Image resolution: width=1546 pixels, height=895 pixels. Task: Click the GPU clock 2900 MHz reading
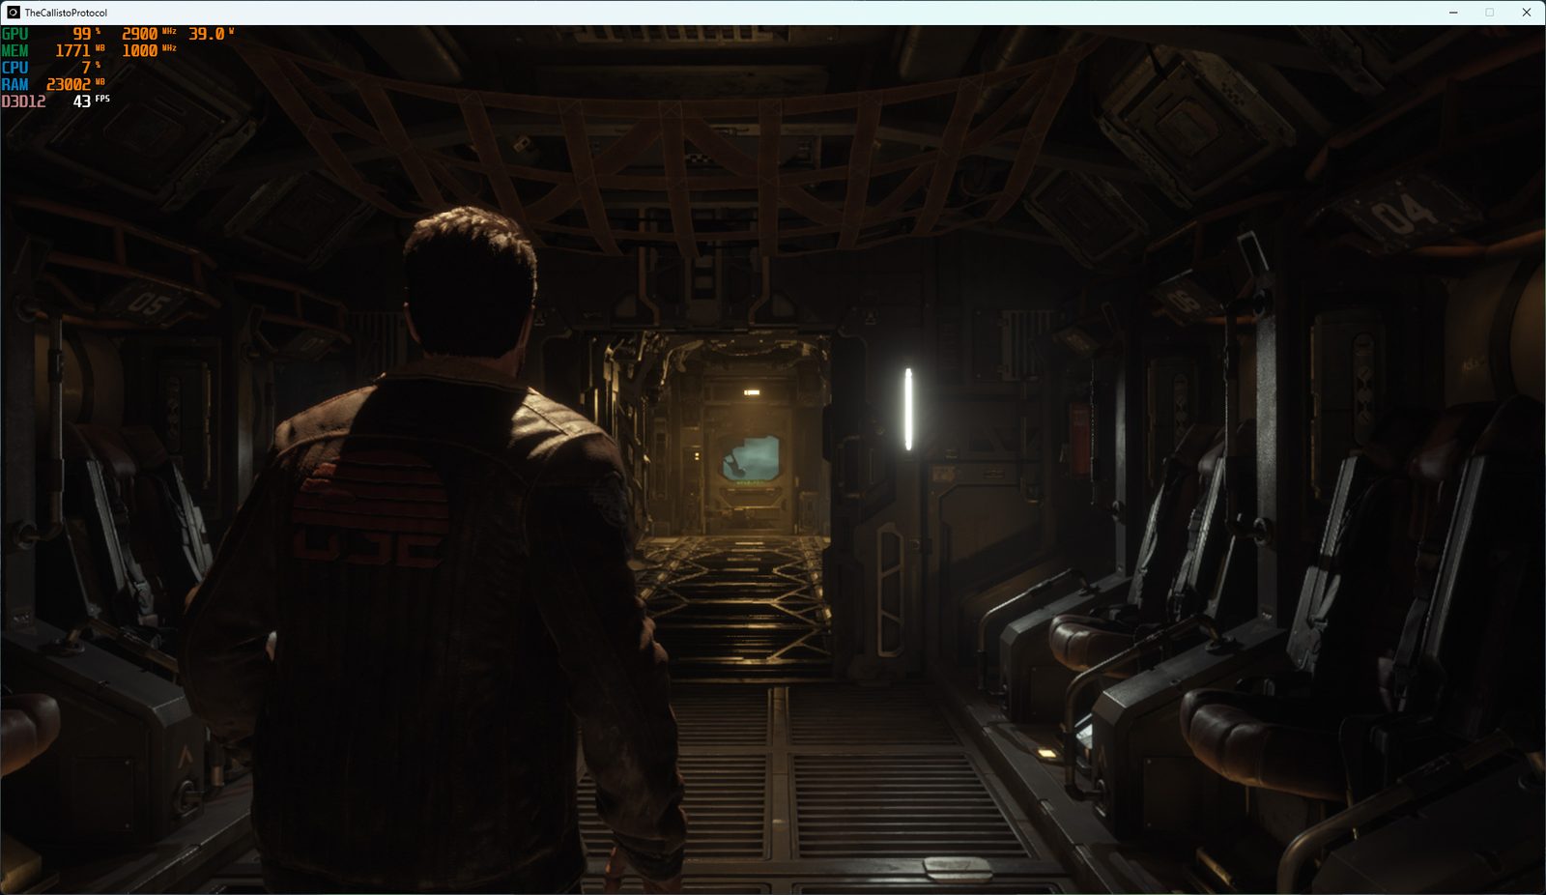point(149,34)
